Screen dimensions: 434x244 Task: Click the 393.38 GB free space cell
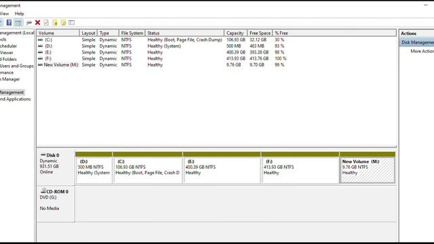click(x=259, y=52)
